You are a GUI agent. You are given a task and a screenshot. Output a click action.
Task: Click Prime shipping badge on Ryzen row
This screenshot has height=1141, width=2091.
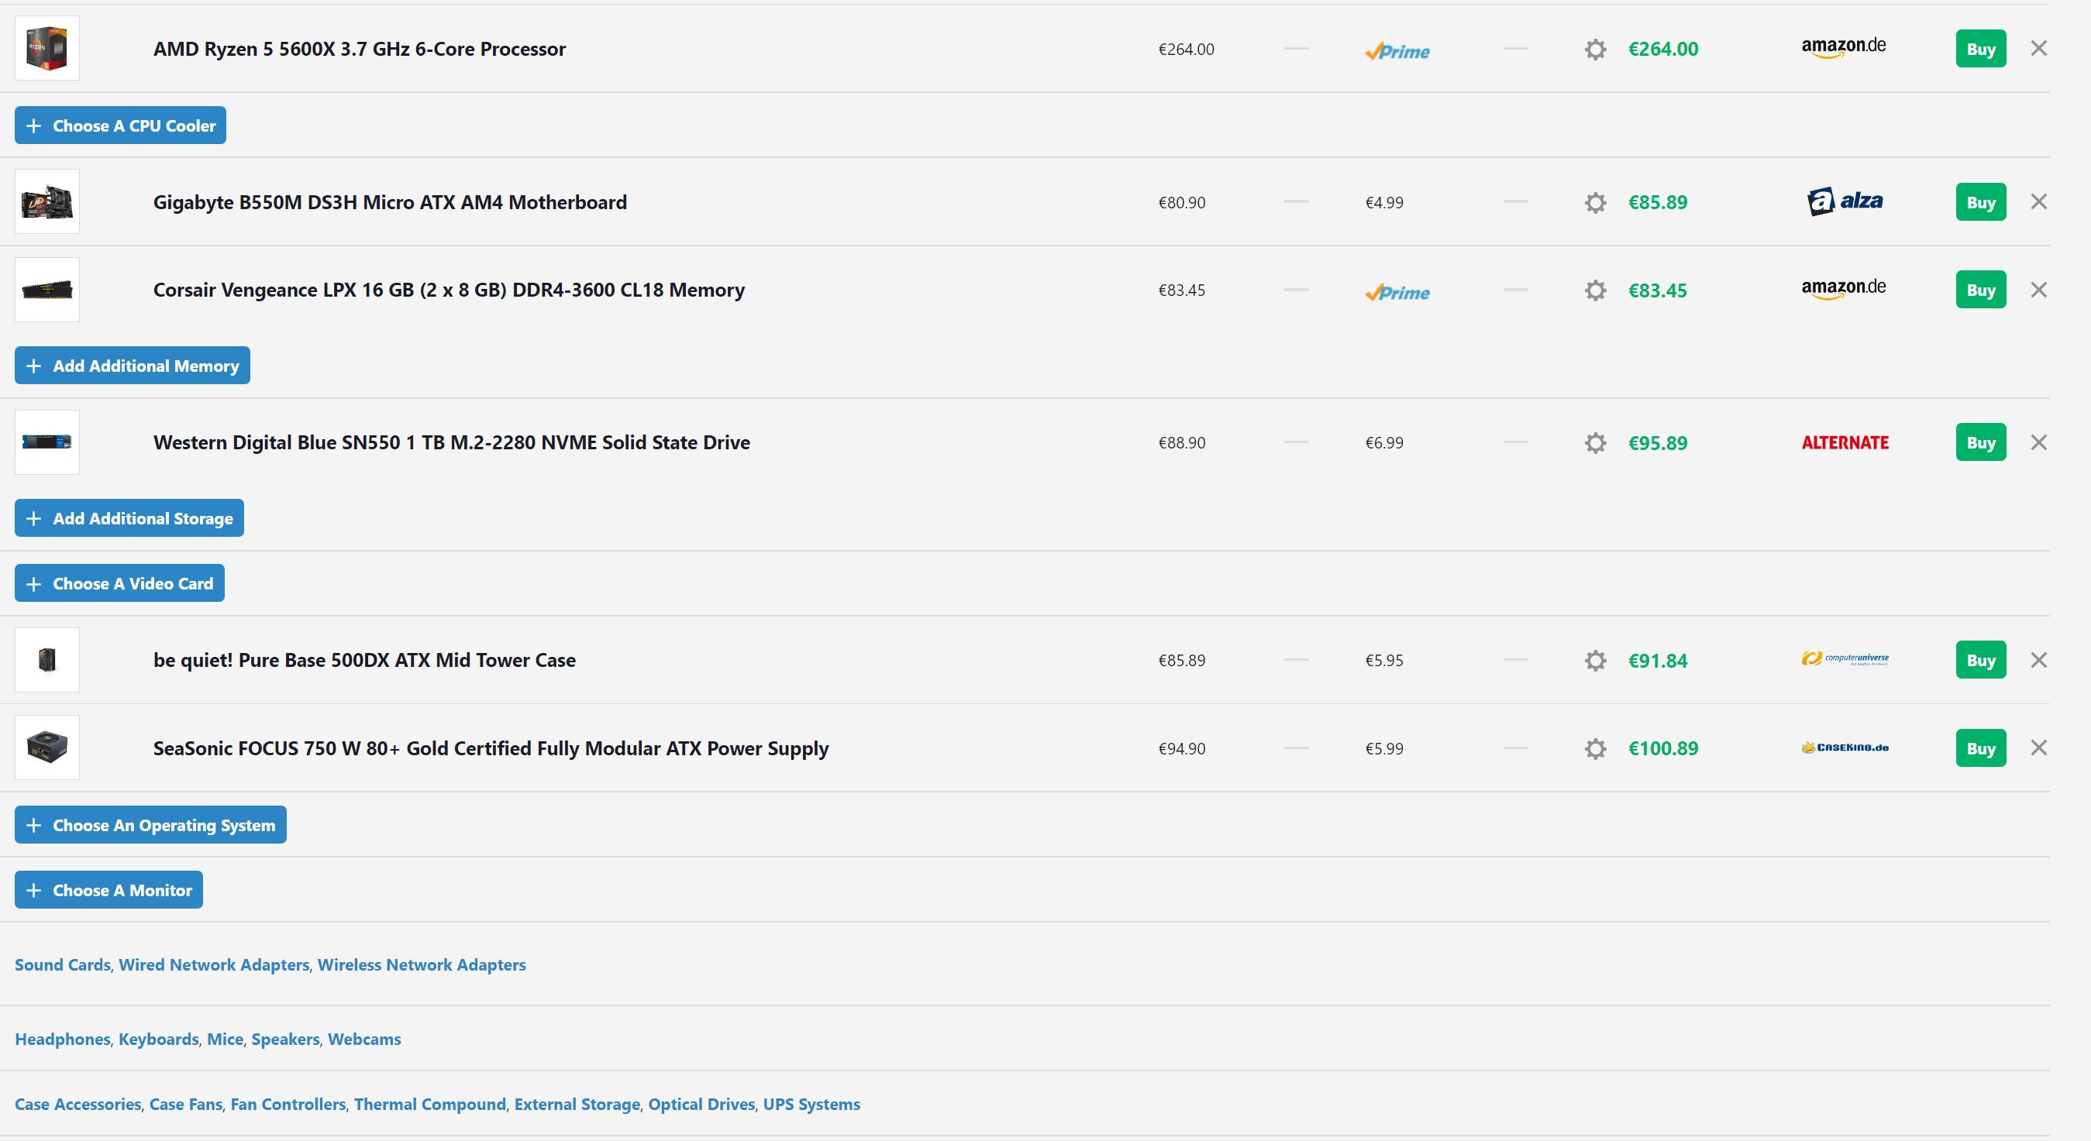point(1397,51)
